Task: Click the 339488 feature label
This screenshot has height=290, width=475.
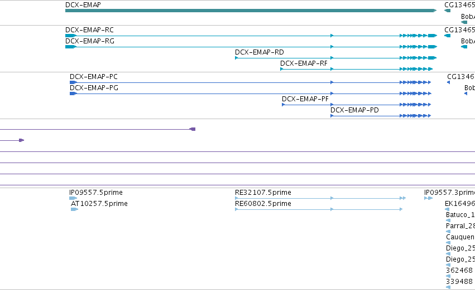Action: point(459,282)
